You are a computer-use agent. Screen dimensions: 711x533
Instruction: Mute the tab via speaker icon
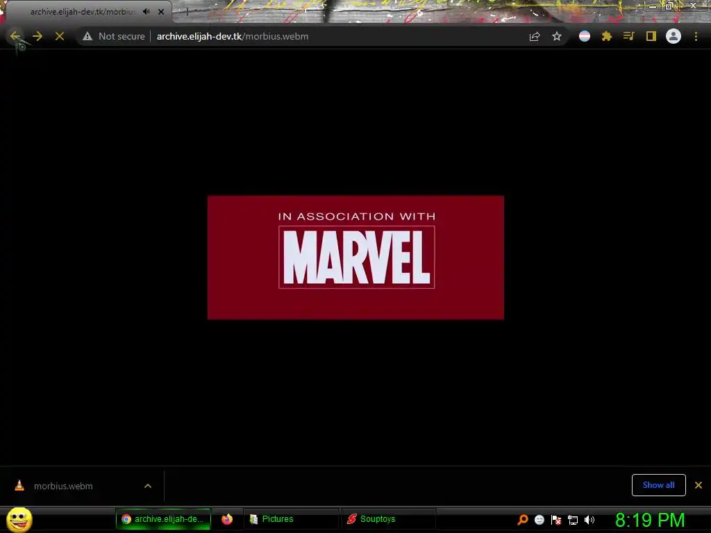point(146,12)
